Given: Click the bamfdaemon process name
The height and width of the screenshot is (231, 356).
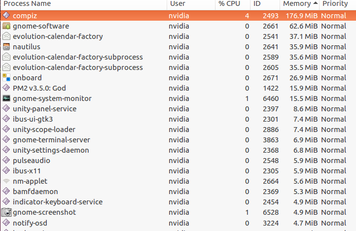Looking at the screenshot, I should click(x=36, y=192).
